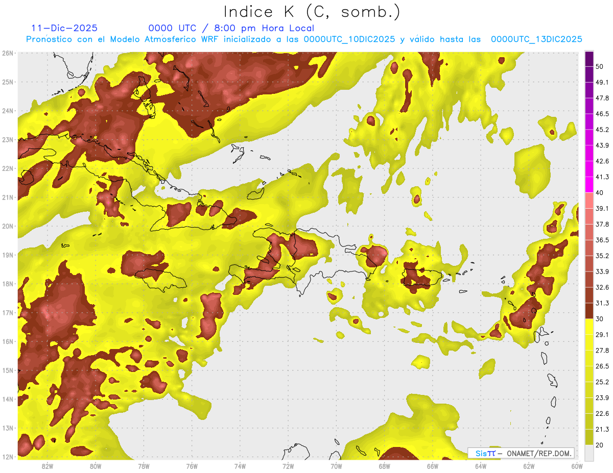Click latitude label '16N'

[x=8, y=341]
